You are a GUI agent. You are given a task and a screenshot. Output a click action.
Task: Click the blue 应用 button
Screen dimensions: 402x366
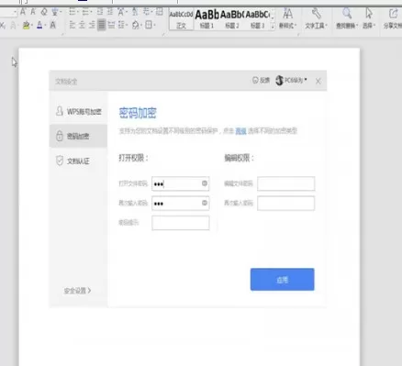coord(282,280)
